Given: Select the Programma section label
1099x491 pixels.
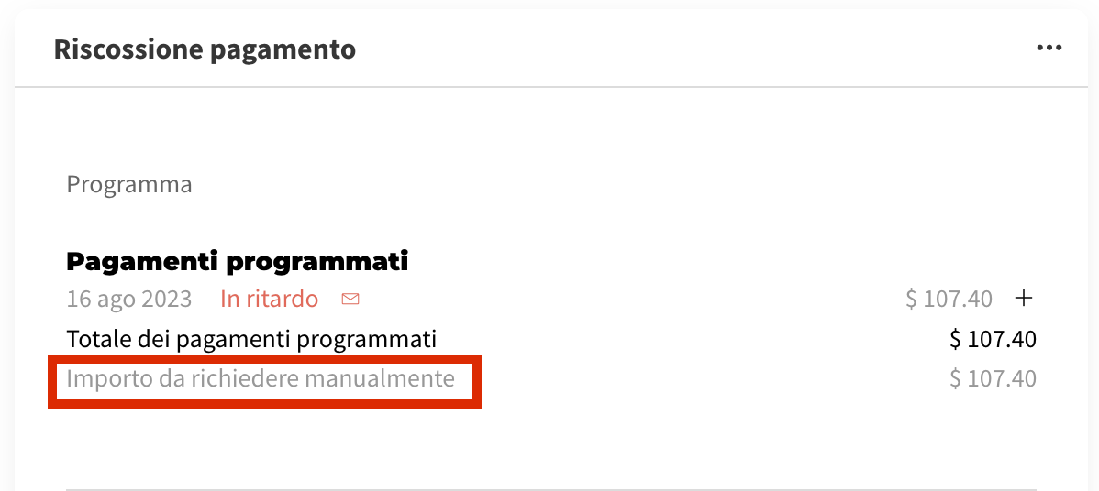Looking at the screenshot, I should point(129,184).
